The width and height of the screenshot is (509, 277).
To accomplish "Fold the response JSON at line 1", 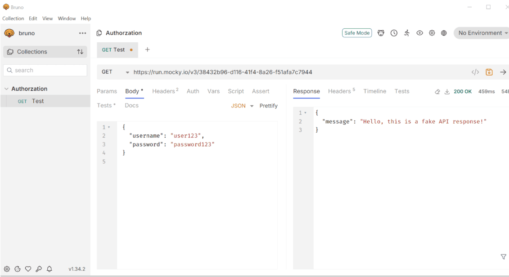I will (306, 113).
